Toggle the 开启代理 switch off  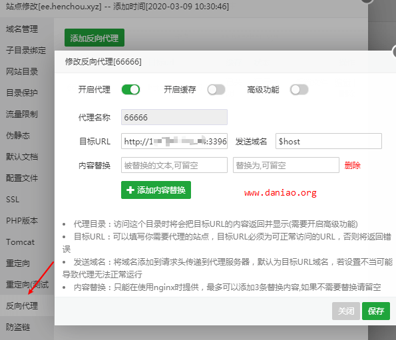coord(130,90)
